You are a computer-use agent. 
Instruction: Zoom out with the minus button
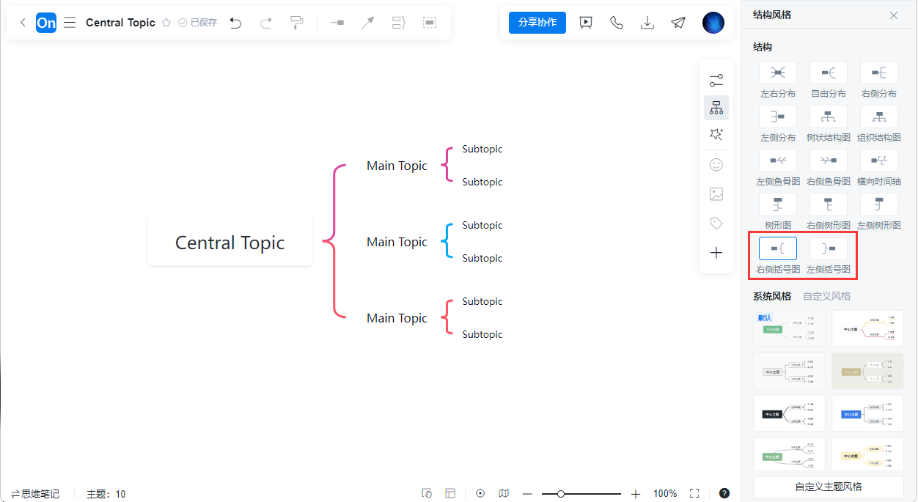click(527, 494)
